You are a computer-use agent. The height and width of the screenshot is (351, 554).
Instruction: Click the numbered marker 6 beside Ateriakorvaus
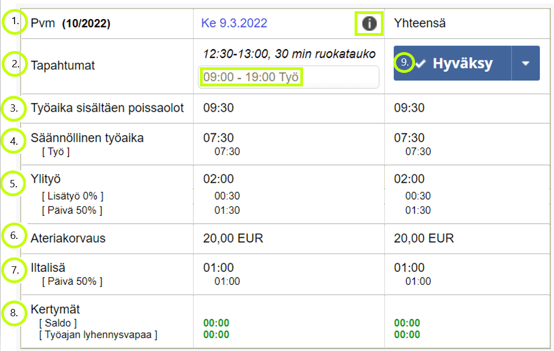pos(14,235)
